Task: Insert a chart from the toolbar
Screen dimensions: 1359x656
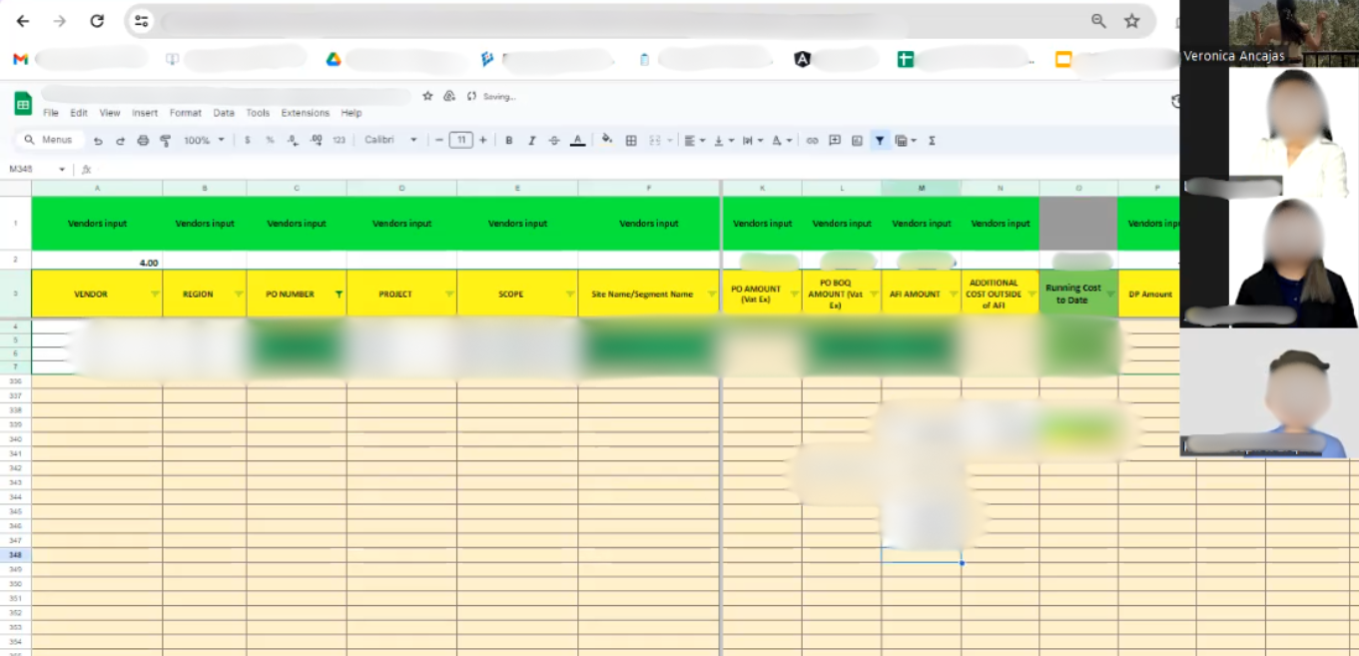Action: tap(857, 141)
